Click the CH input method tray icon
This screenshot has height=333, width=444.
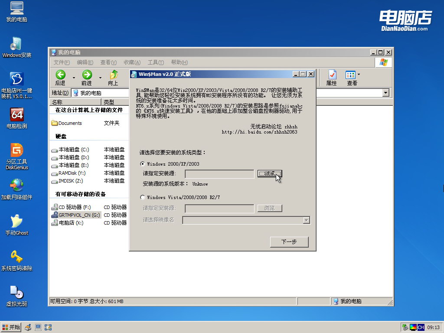click(420, 327)
